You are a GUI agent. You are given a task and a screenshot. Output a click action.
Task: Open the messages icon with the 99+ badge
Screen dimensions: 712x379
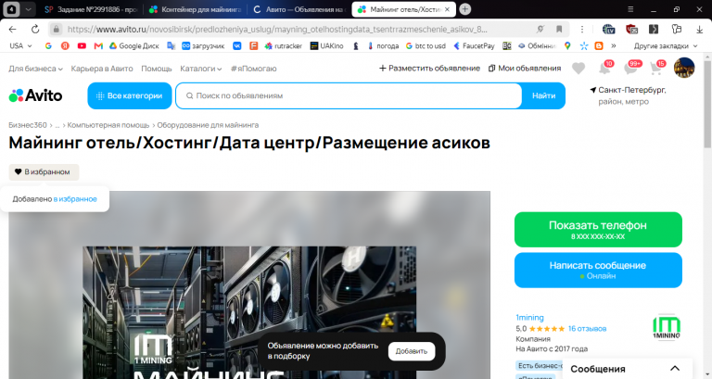631,68
